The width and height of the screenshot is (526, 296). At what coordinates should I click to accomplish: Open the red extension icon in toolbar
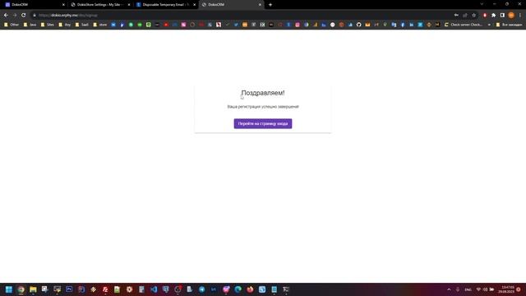tap(484, 15)
